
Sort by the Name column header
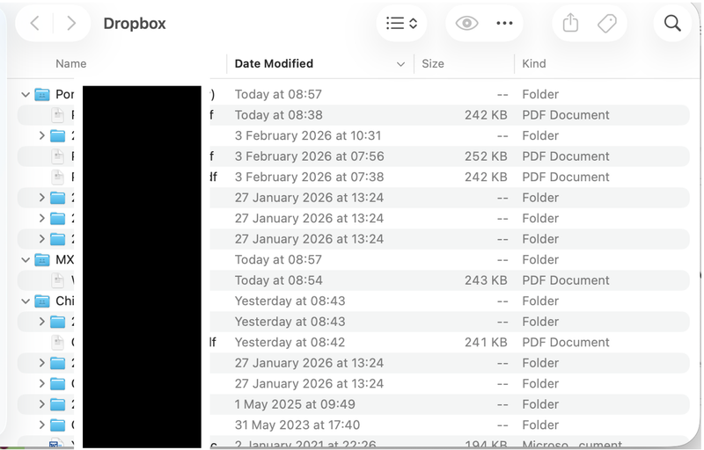click(71, 63)
